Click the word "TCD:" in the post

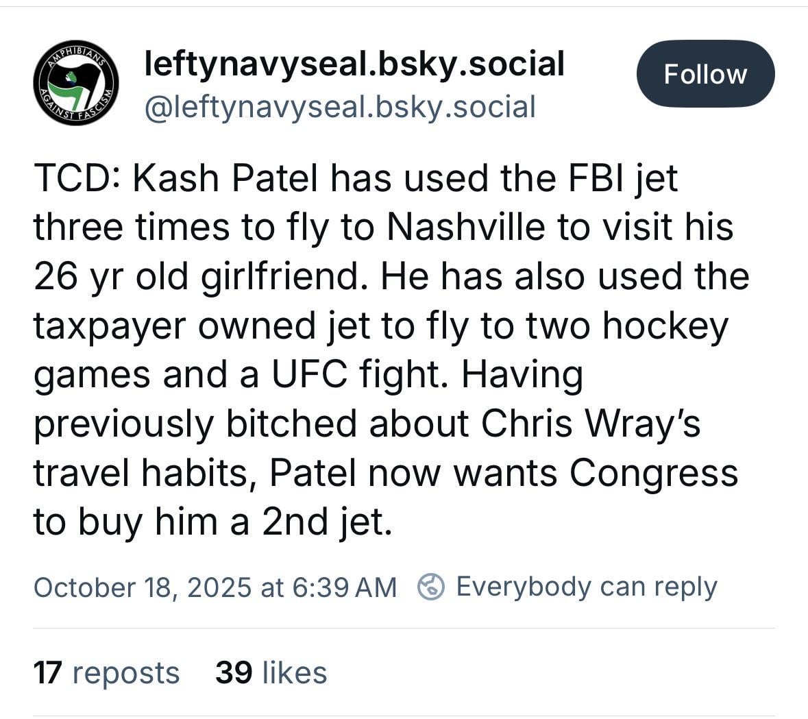pyautogui.click(x=77, y=179)
